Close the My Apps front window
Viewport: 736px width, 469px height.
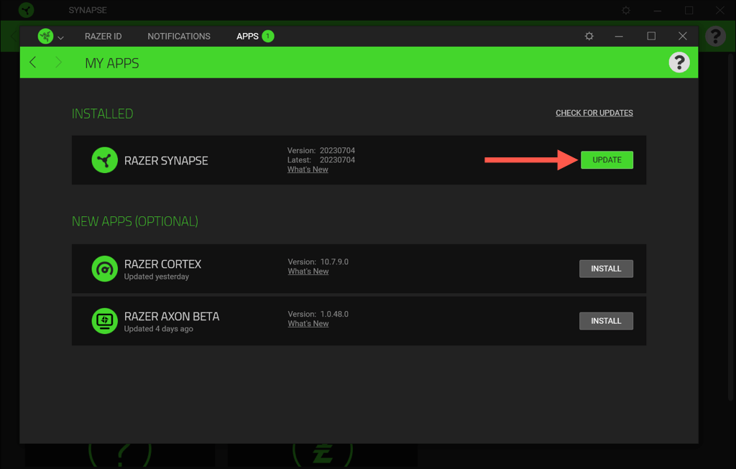[x=683, y=36]
